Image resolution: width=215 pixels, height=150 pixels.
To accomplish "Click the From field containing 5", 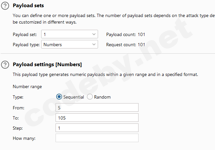I will tap(97, 107).
